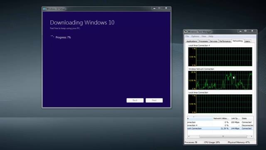Open the Help menu in Task Manager

click(211, 36)
